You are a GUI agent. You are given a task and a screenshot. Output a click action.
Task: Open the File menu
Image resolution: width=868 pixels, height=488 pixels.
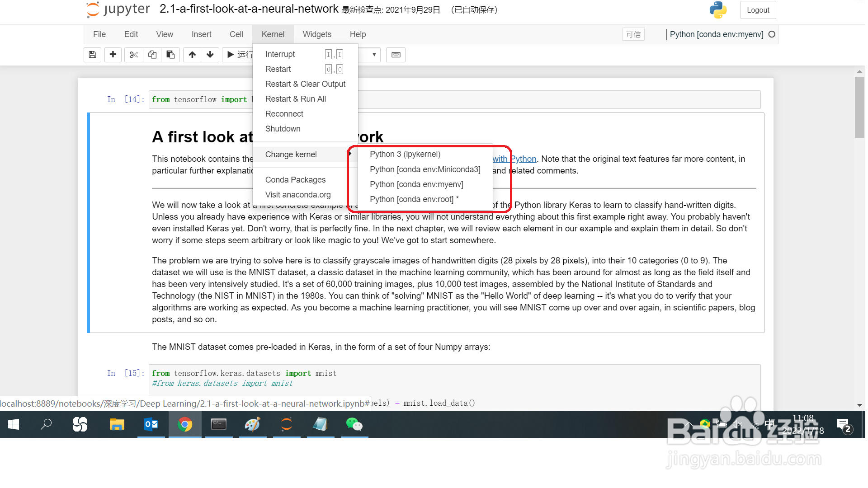pyautogui.click(x=99, y=34)
